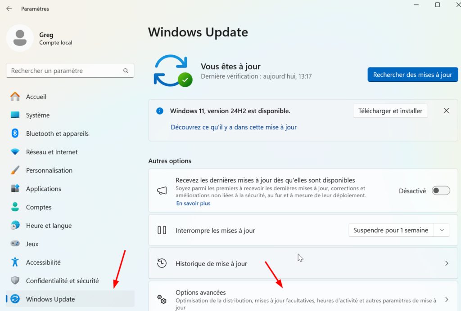Viewport: 461px width, 311px height.
Task: Click the Windows Update sync icon in sidebar
Action: 15,299
